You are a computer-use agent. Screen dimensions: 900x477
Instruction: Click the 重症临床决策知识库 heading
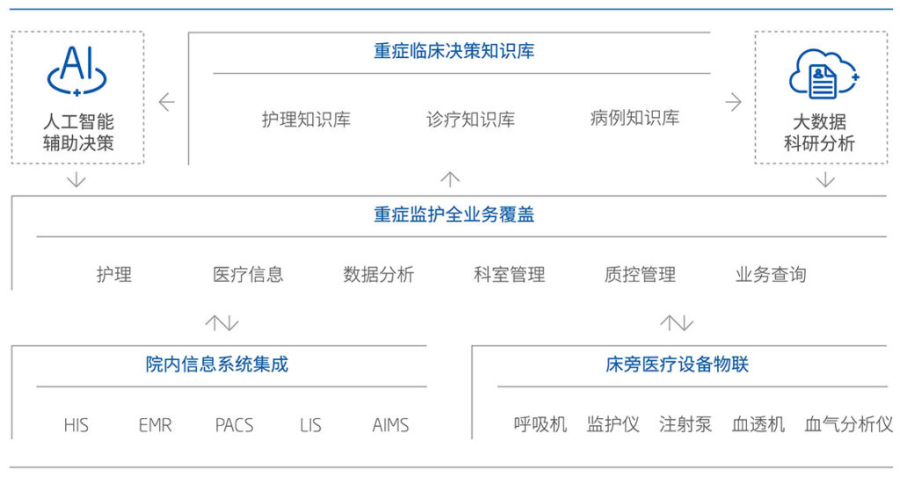(454, 51)
